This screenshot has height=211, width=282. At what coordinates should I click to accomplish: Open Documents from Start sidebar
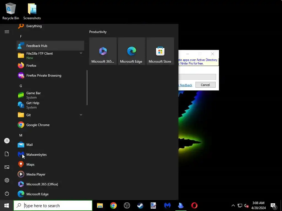tap(7, 154)
